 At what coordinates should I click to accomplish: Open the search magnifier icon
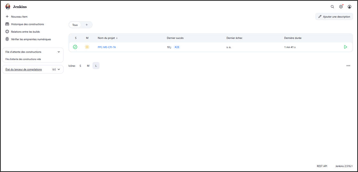[332, 7]
